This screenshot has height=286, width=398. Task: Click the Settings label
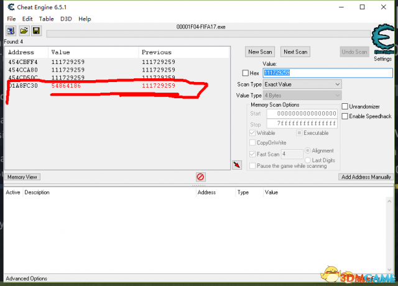click(x=383, y=59)
